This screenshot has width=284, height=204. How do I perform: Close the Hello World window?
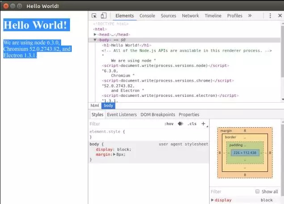pyautogui.click(x=6, y=6)
